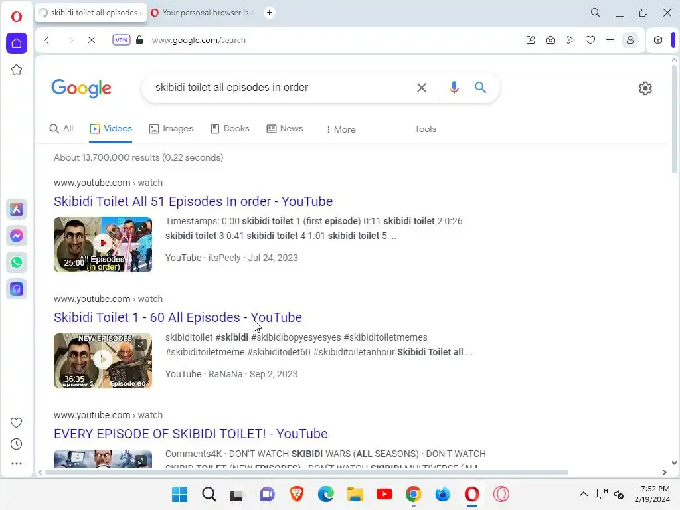Switch to the Images tab
The height and width of the screenshot is (510, 680).
[171, 128]
